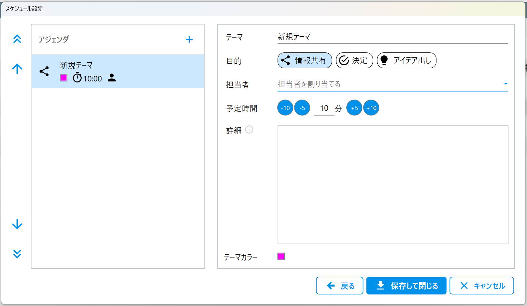Image resolution: width=527 pixels, height=306 pixels.
Task: Open the 担当者 assignment dropdown
Action: point(505,84)
